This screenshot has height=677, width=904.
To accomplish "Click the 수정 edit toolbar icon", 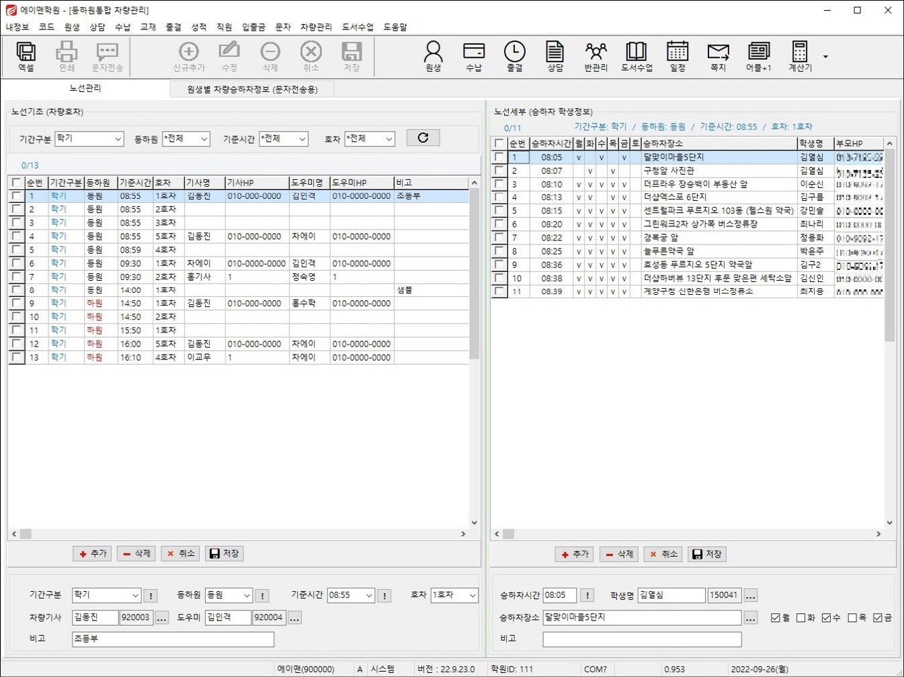I will click(229, 56).
